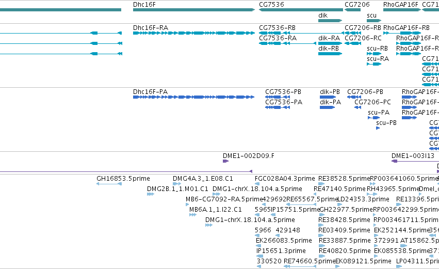The width and height of the screenshot is (439, 269).
Task: Select the 372991 EST label
Action: [386, 241]
